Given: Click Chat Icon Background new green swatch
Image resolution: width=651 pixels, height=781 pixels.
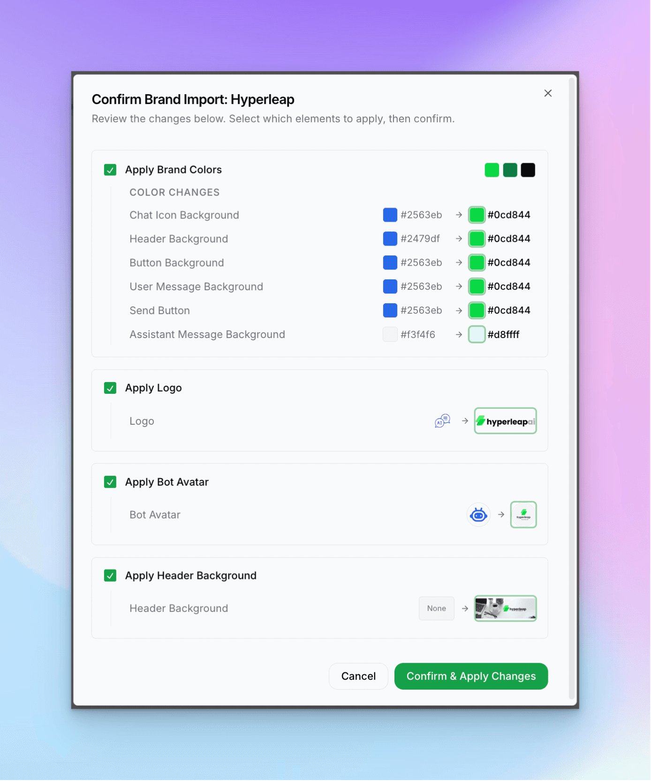Looking at the screenshot, I should [477, 215].
